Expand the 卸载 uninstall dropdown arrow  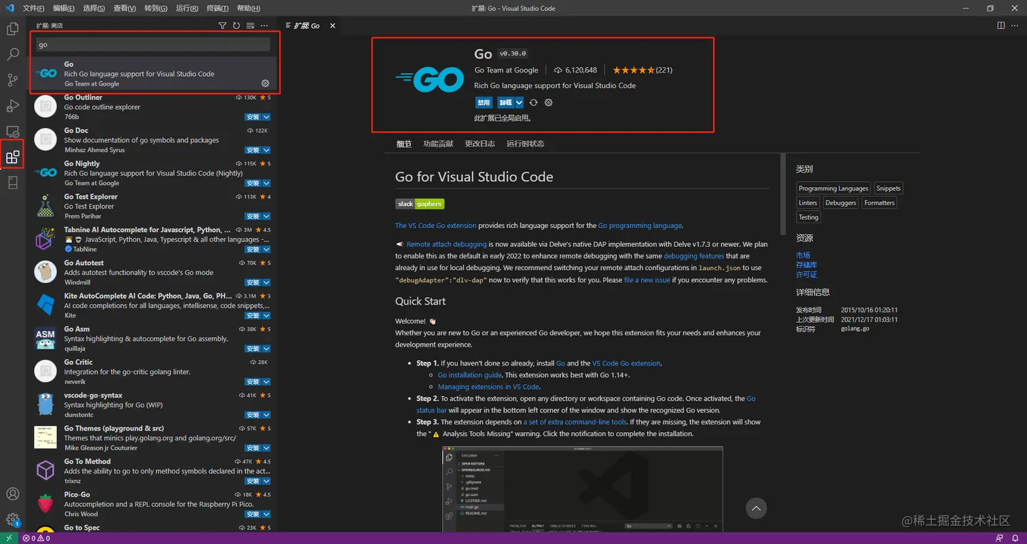(x=520, y=102)
